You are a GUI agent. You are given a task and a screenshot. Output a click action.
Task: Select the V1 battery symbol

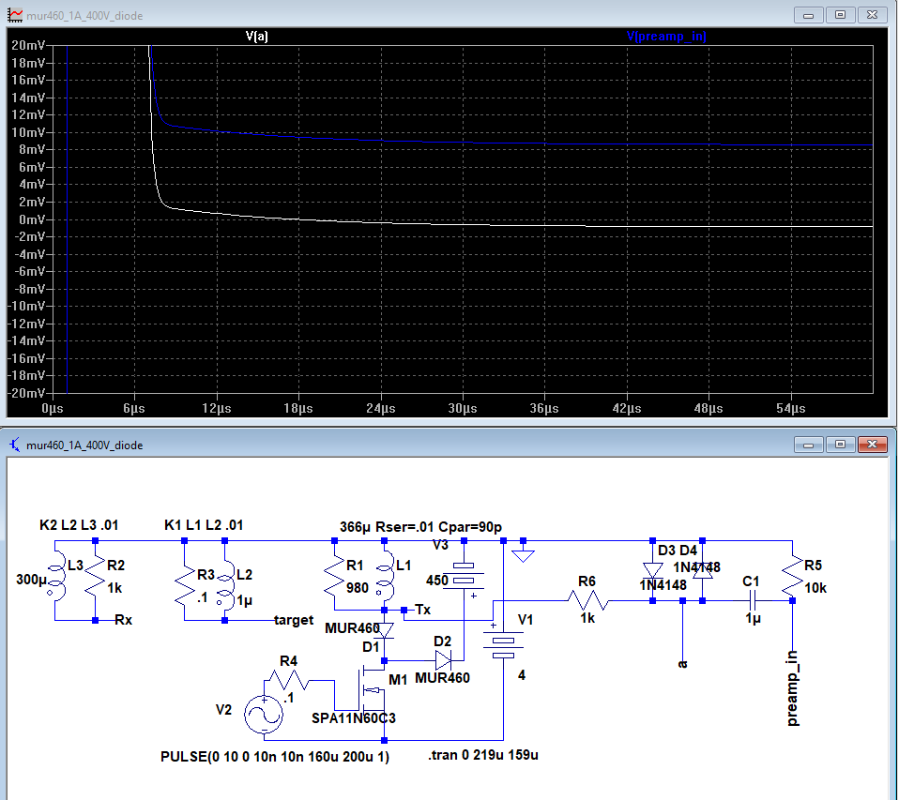coord(505,648)
